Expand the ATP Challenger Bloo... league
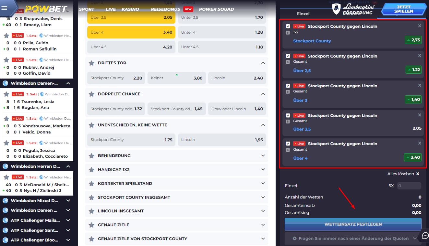The width and height of the screenshot is (429, 246). [x=68, y=240]
